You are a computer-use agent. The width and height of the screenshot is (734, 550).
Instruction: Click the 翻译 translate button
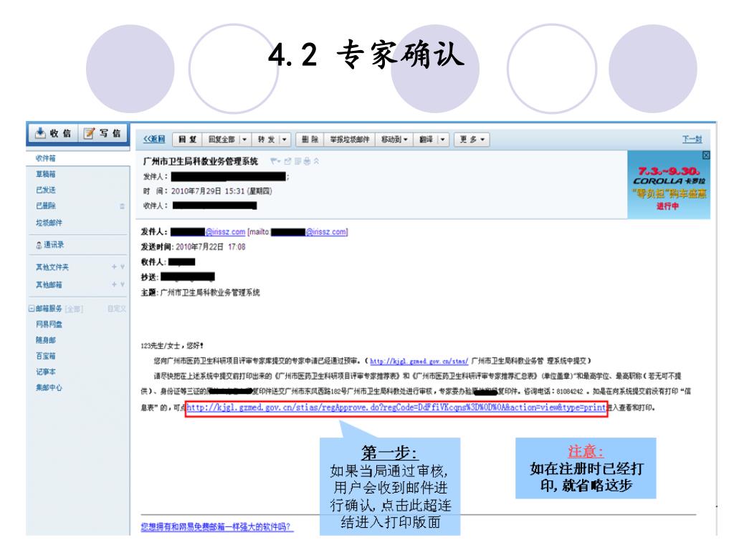426,140
